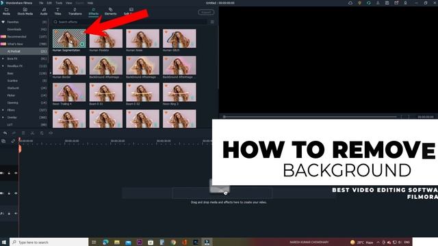Expand NewBlue FX category

(3, 66)
